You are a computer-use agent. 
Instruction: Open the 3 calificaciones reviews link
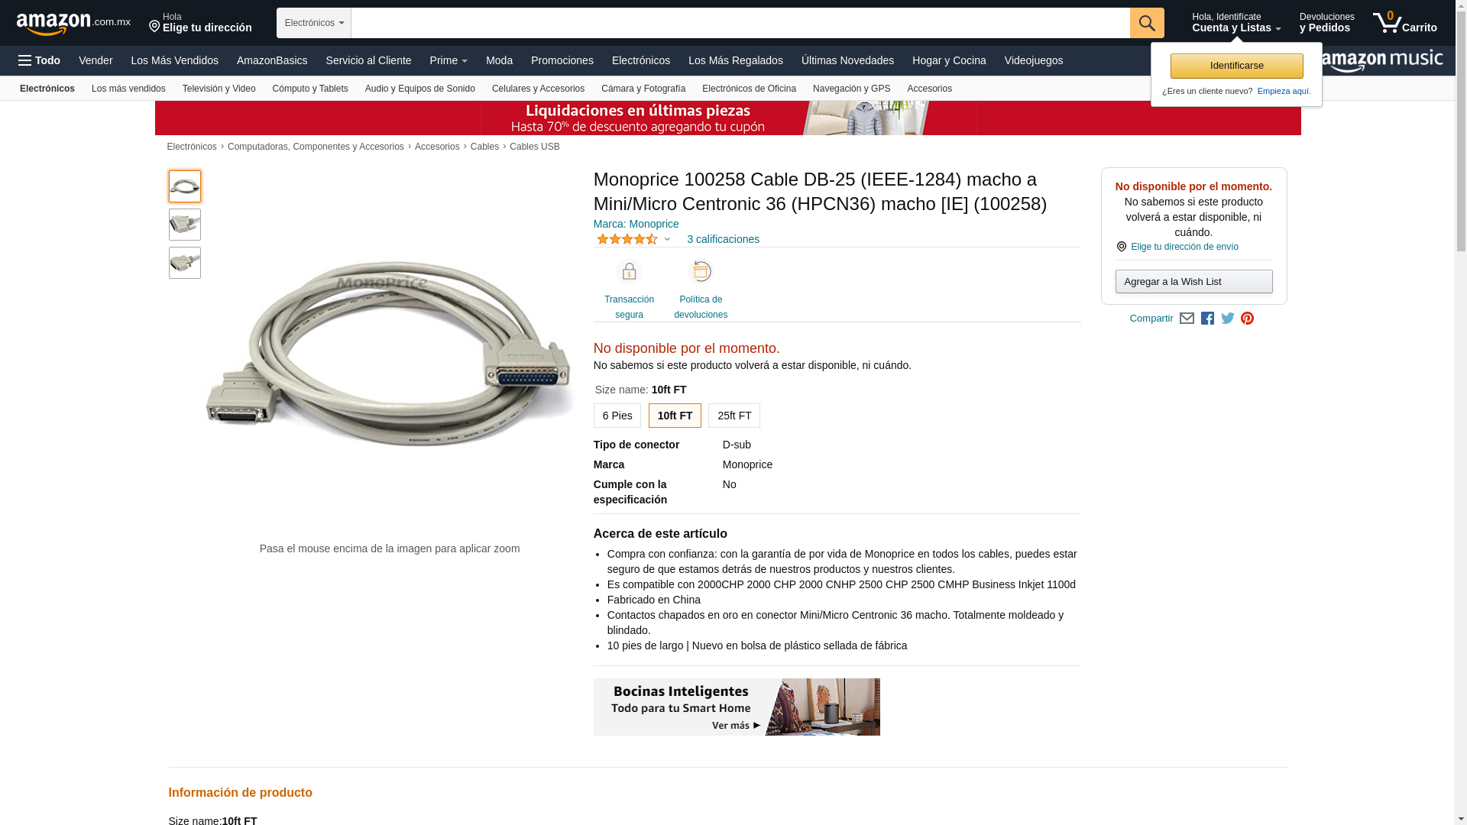point(723,239)
